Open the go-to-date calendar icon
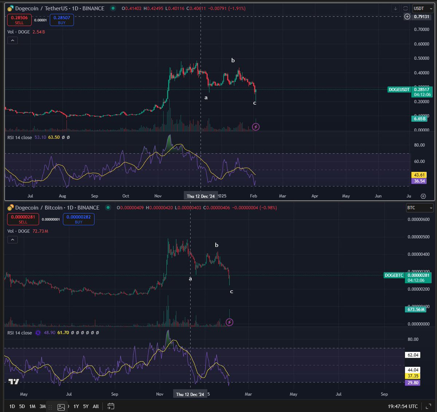437x412 pixels. point(111,406)
